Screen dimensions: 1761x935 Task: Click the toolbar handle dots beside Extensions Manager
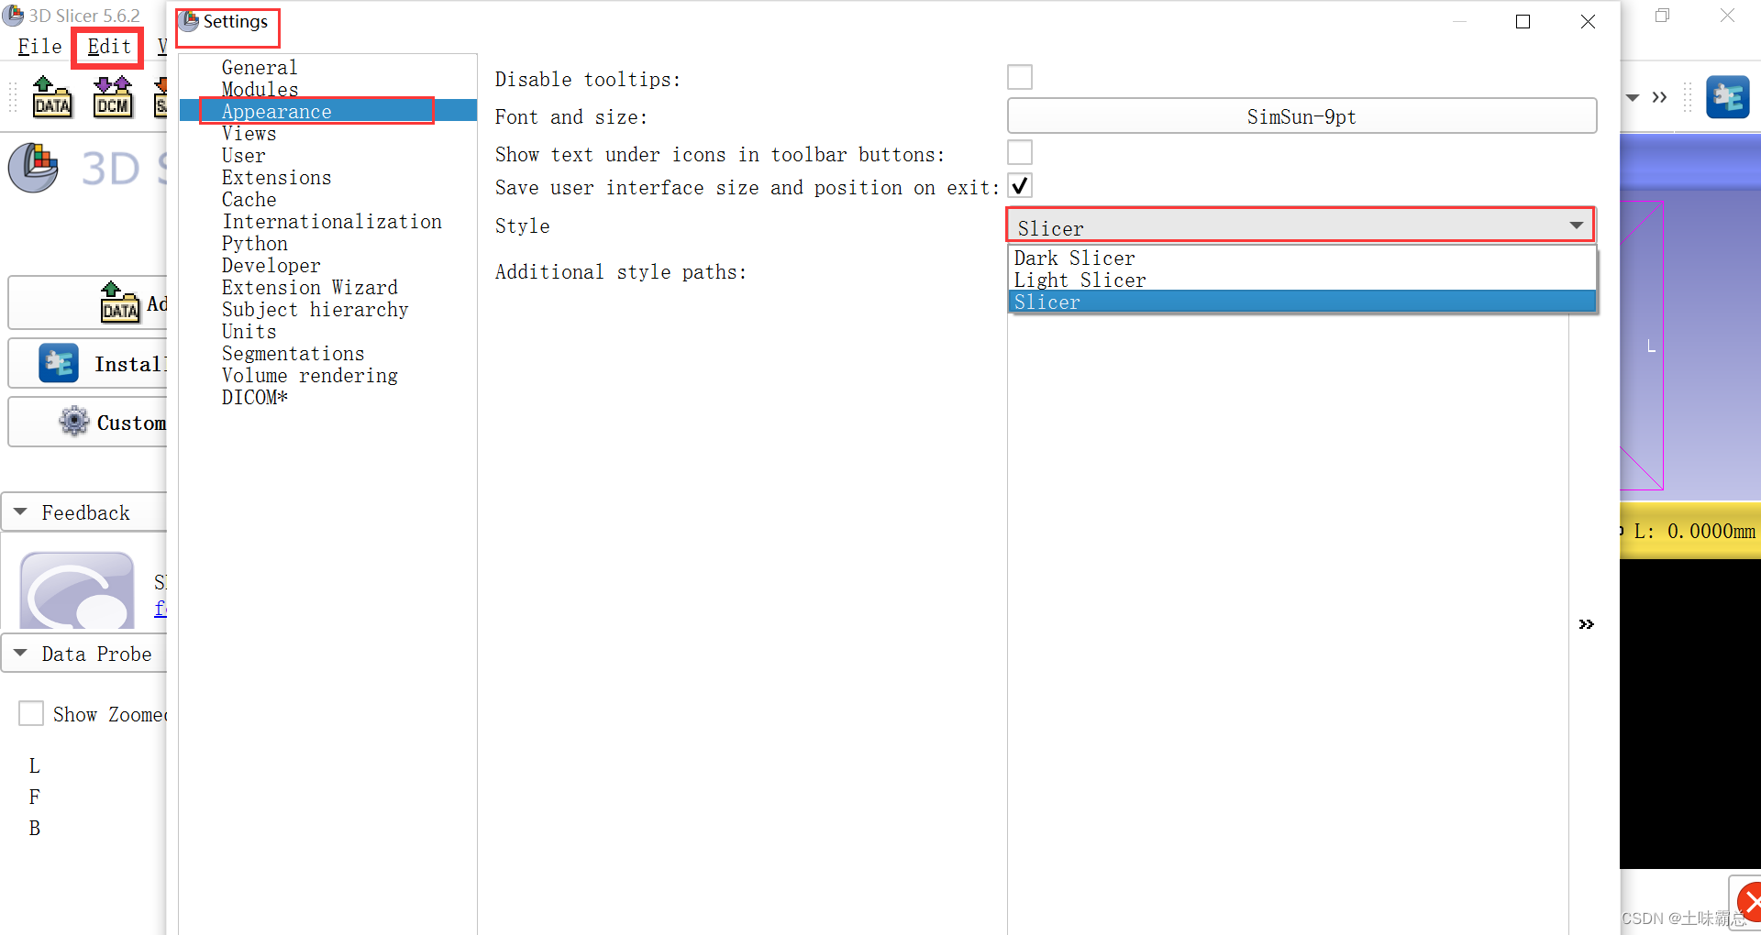click(1687, 97)
